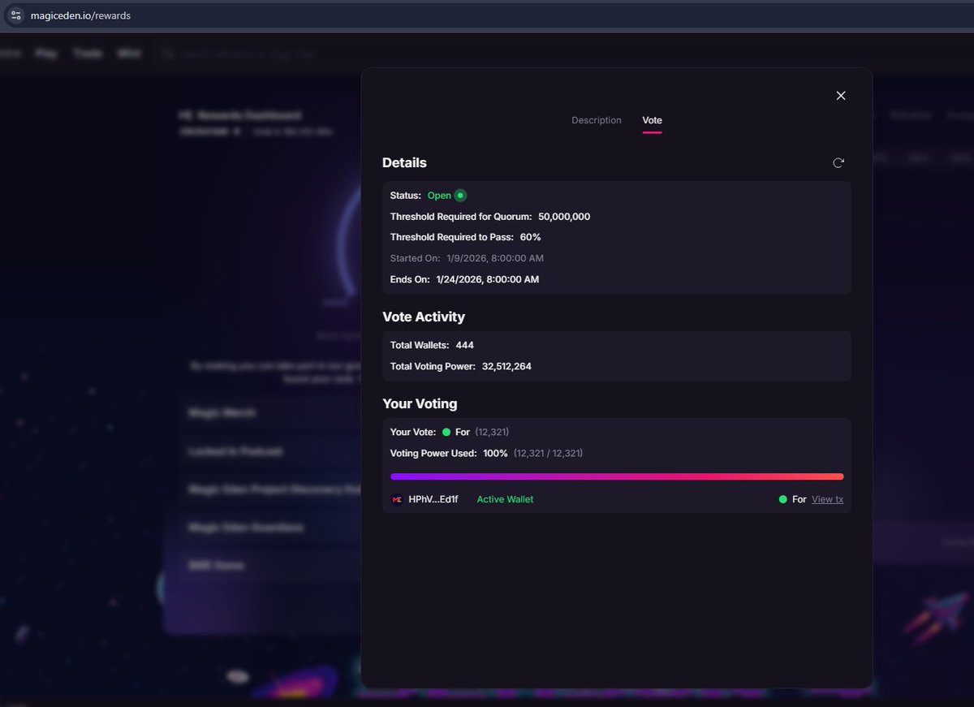Click the HPhV...Ed1f wallet address
Viewport: 974px width, 707px height.
tap(433, 499)
